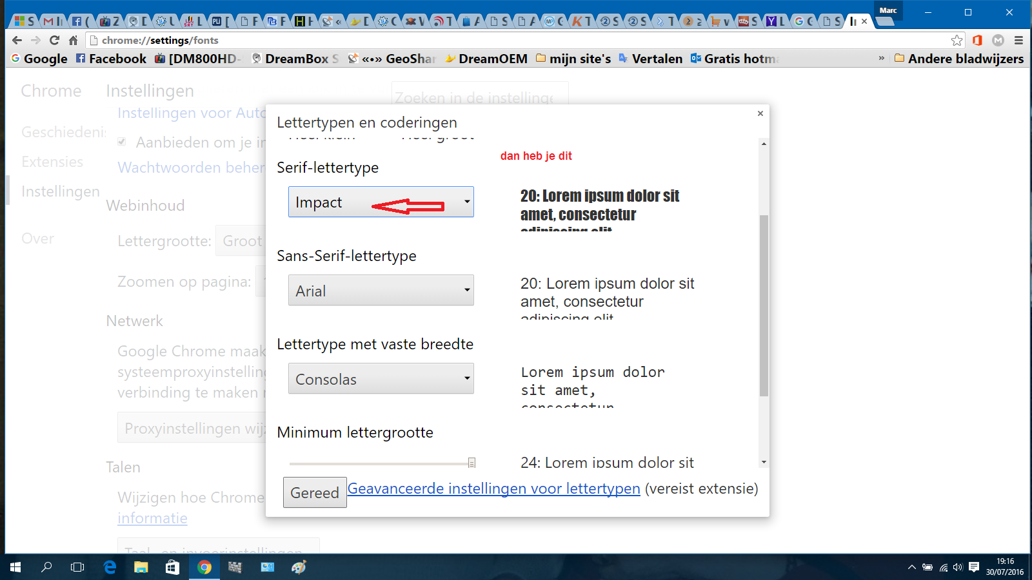The image size is (1032, 580).
Task: Bookmark this page with the star icon
Action: pos(957,40)
